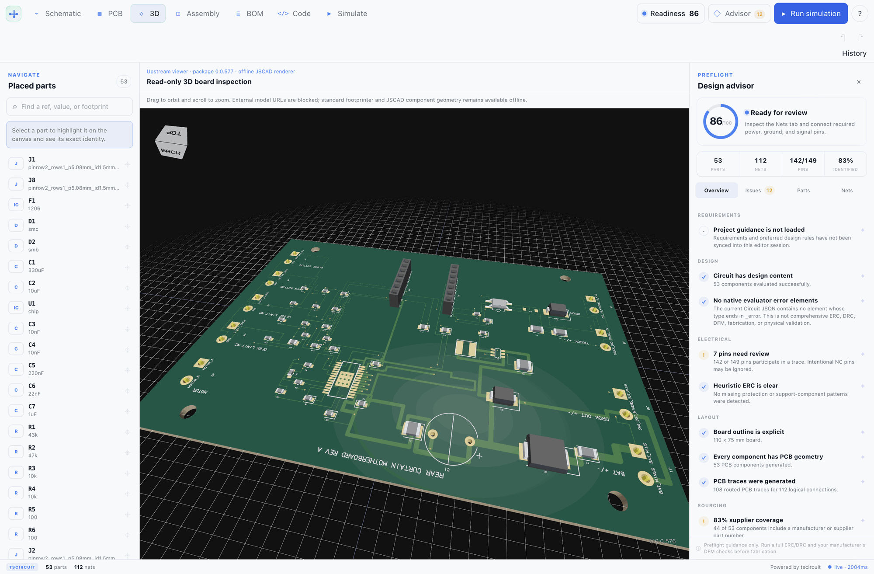
Task: Select resistor R5 100 row
Action: coord(69,513)
